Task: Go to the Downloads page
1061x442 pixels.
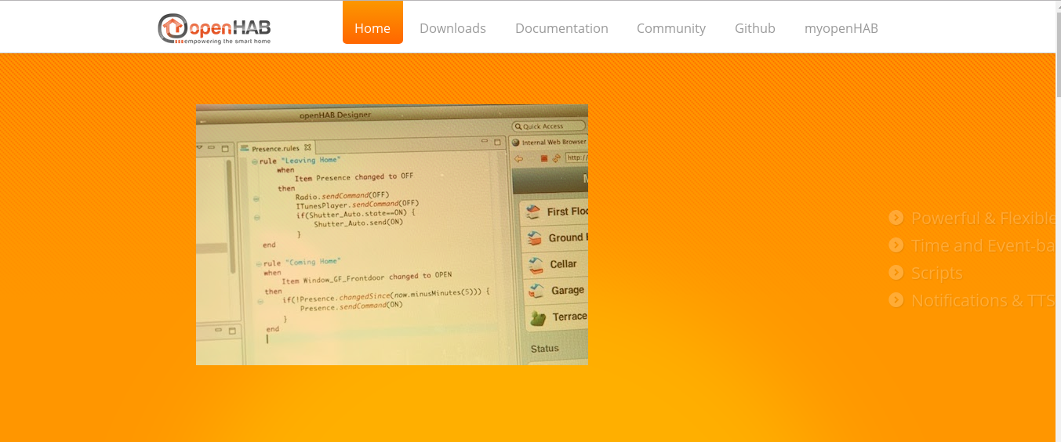Action: click(452, 28)
